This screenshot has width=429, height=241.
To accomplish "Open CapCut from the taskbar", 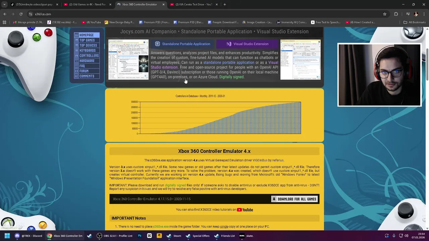I will point(149,236).
